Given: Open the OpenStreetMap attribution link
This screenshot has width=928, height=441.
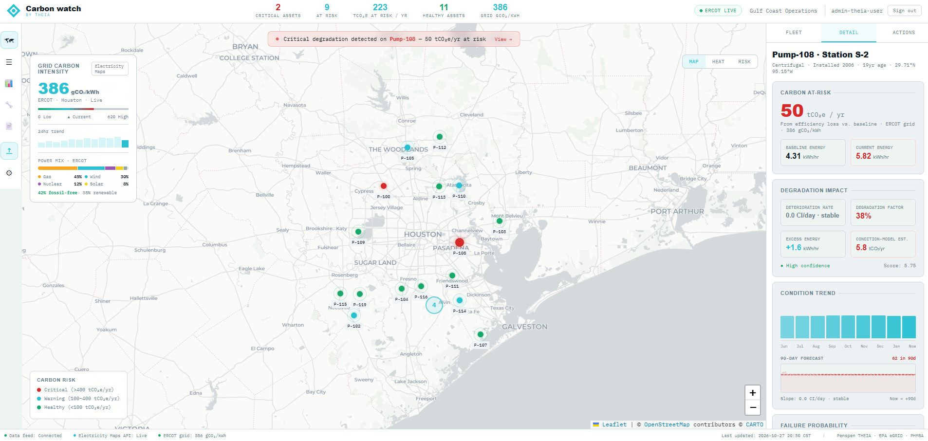Looking at the screenshot, I should [667, 424].
